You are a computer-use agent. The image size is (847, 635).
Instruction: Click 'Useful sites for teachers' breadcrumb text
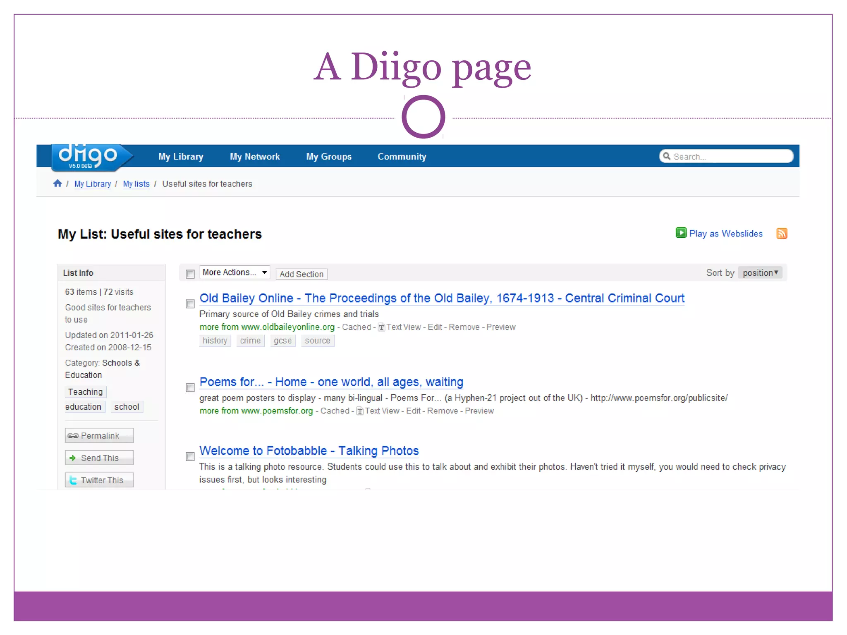coord(207,184)
